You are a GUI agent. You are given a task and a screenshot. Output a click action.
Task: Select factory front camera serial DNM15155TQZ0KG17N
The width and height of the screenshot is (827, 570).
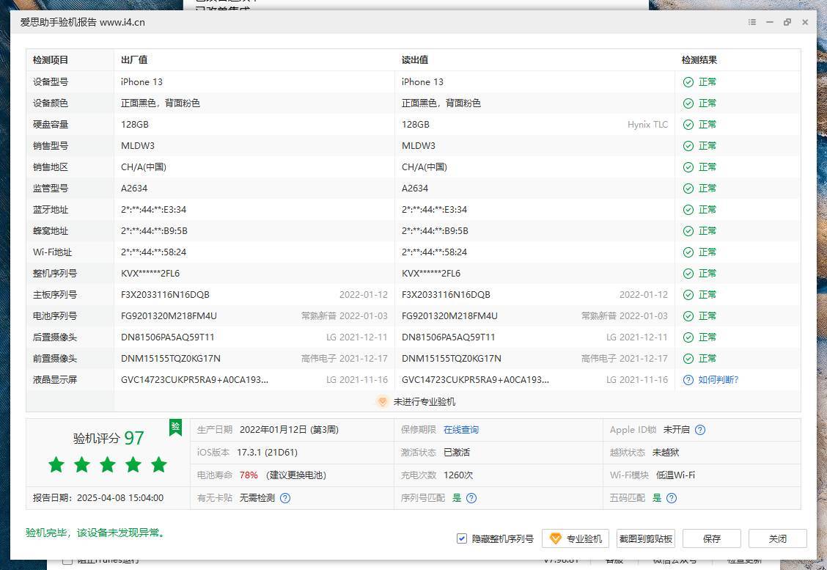[x=170, y=359]
